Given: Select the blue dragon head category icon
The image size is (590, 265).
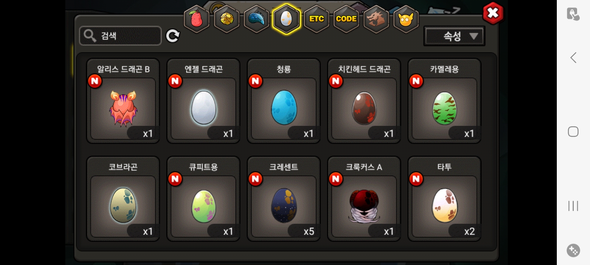Looking at the screenshot, I should point(256,19).
